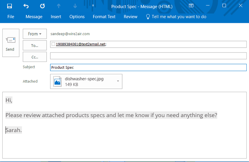249x162 pixels.
Task: Expand the From account dropdown
Action: [35, 34]
